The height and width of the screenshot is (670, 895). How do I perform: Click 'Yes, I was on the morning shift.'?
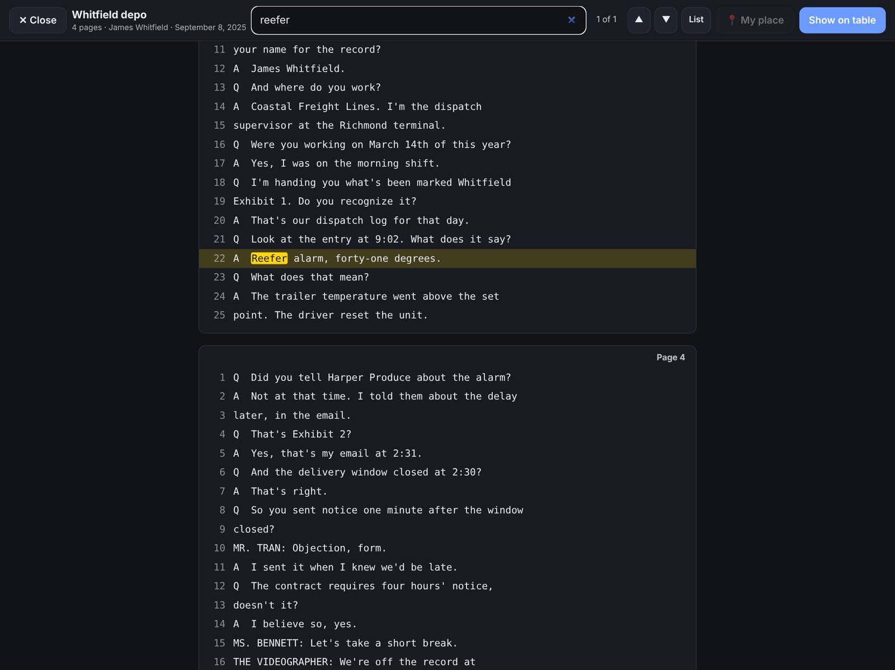click(447, 164)
